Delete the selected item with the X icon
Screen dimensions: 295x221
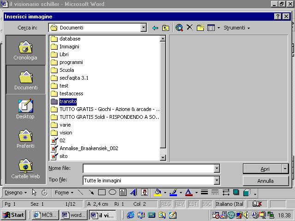coord(189,28)
